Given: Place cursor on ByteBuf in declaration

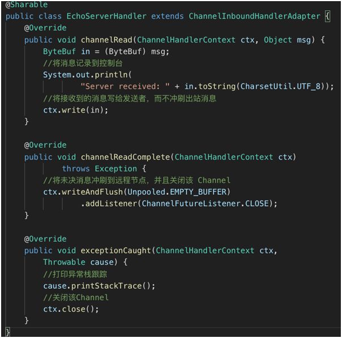Looking at the screenshot, I should pos(59,52).
